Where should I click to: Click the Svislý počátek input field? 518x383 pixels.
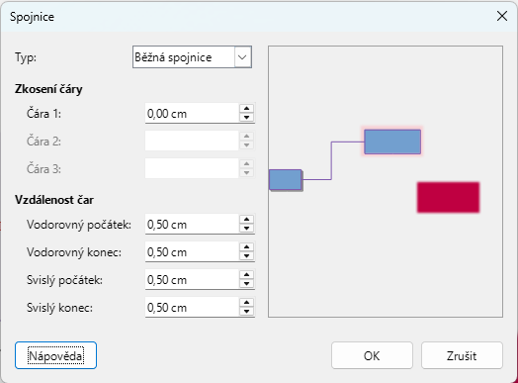[192, 280]
